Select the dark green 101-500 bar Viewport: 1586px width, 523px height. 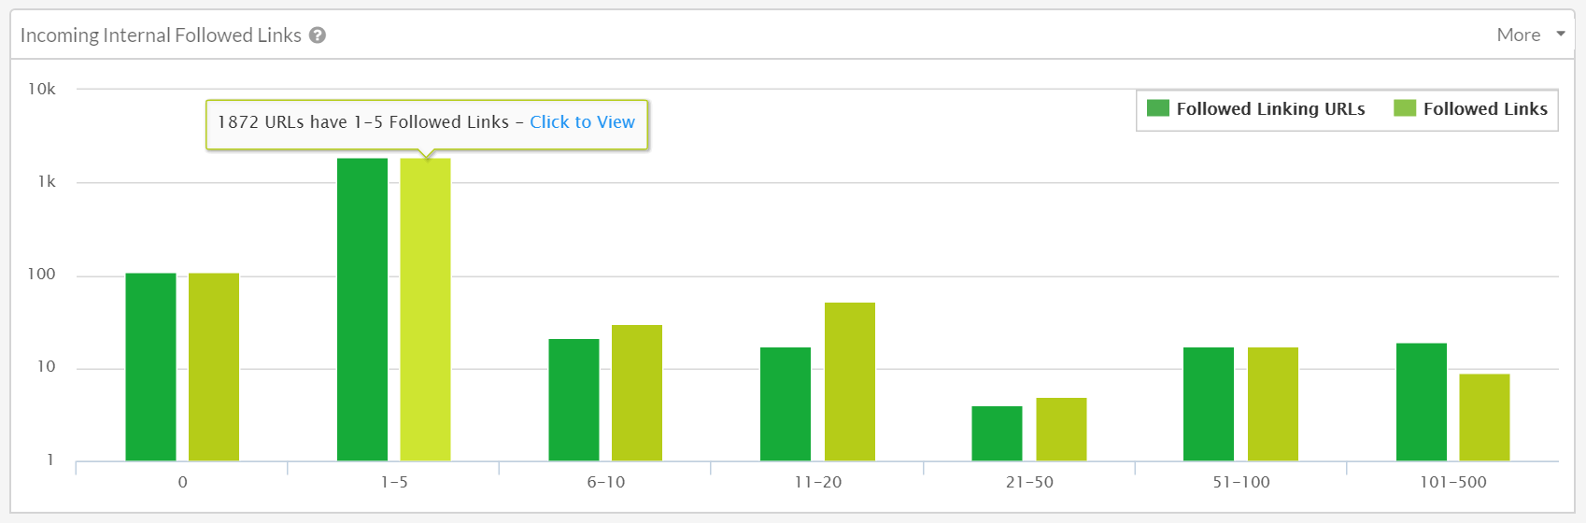tap(1421, 402)
